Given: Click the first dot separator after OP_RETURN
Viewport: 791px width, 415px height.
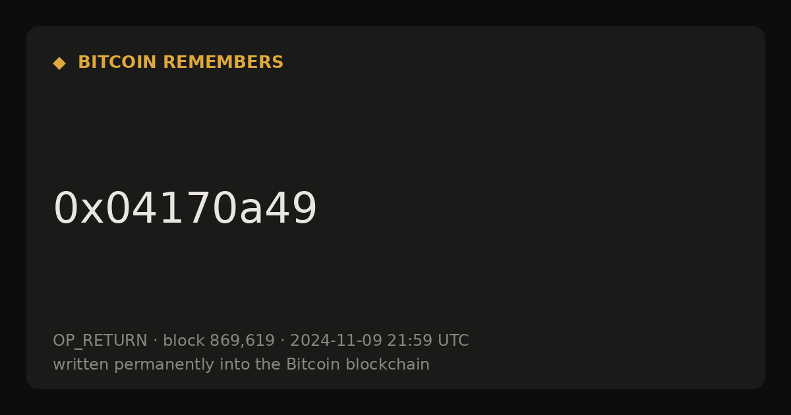Looking at the screenshot, I should [x=156, y=341].
